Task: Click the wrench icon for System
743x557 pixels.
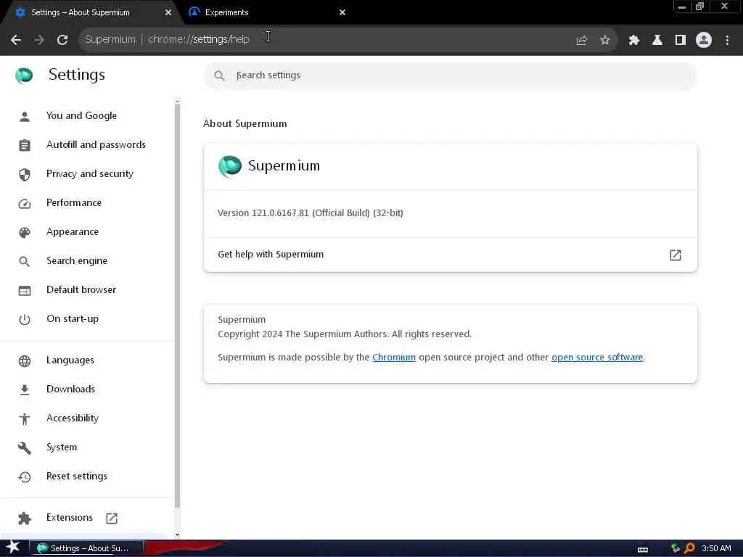Action: [x=25, y=448]
